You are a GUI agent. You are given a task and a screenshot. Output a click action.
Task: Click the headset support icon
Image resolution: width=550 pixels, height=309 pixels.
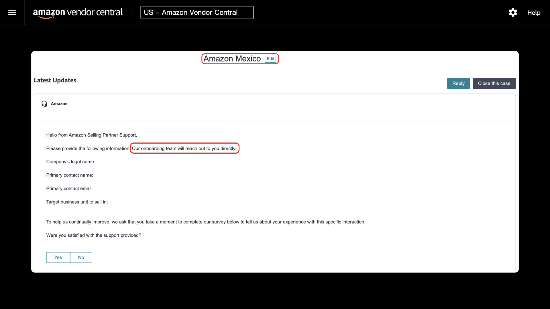pos(44,104)
